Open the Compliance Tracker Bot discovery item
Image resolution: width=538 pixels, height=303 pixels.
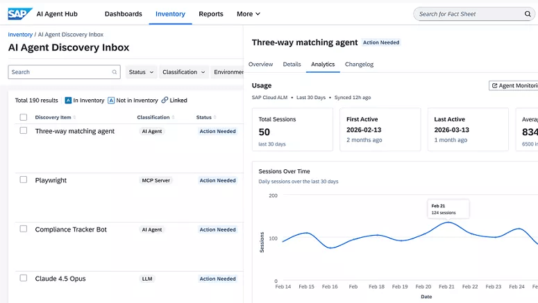point(71,230)
